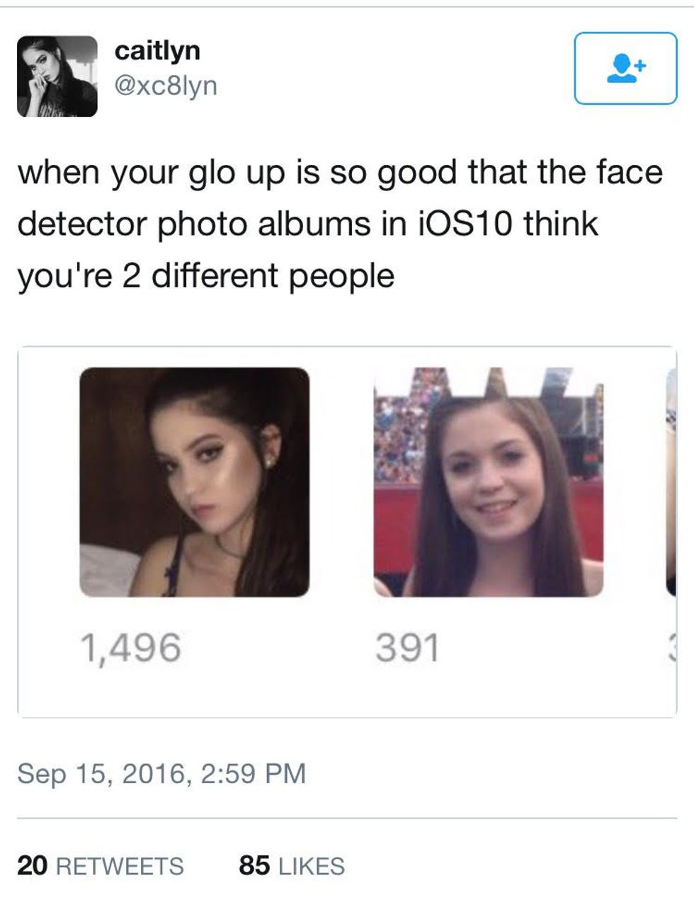Open the smiling face album thumbnail

(489, 482)
